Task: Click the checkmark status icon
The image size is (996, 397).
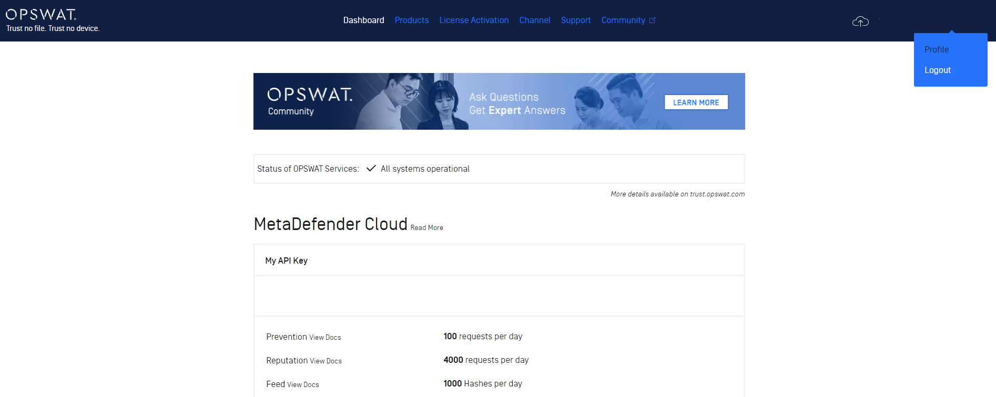Action: [x=371, y=168]
